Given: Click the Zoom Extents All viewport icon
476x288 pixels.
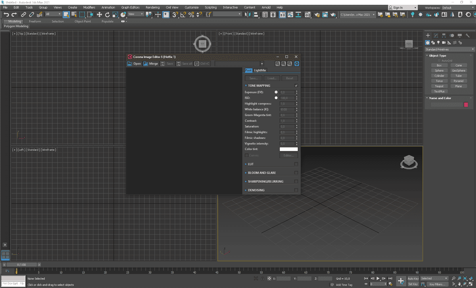Looking at the screenshot, I should 471,278.
